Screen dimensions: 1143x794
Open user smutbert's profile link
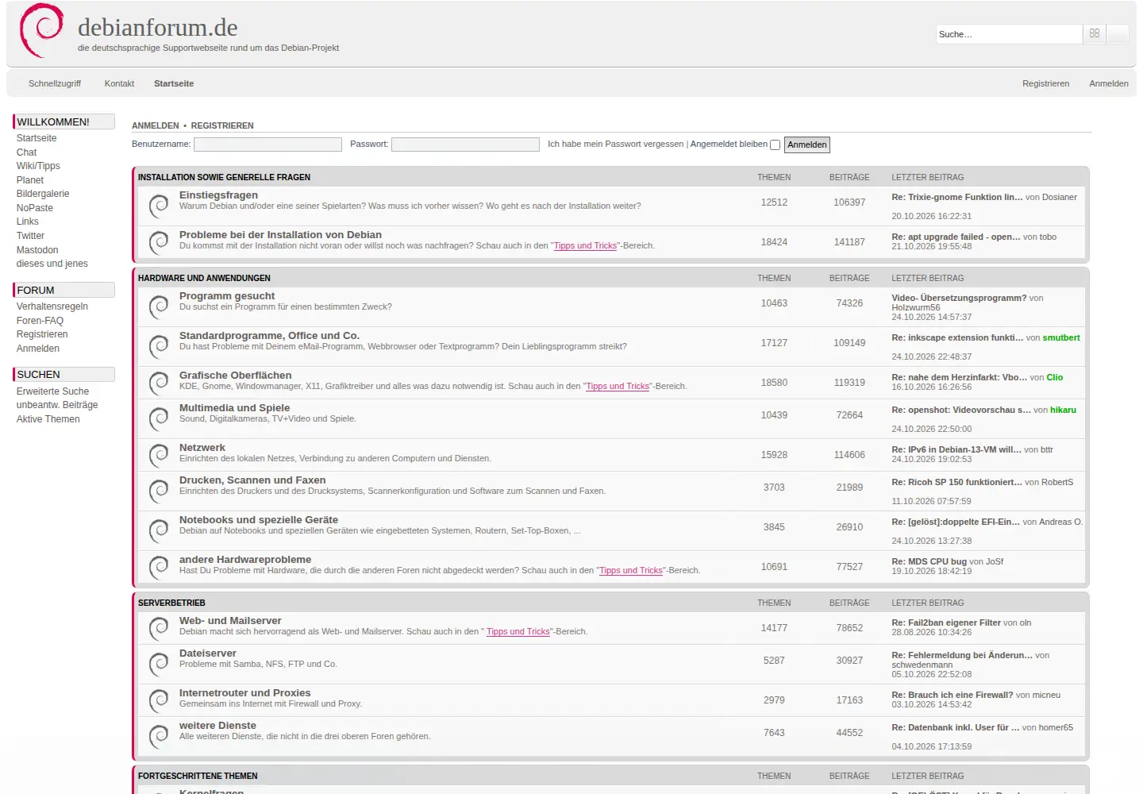pyautogui.click(x=1061, y=337)
